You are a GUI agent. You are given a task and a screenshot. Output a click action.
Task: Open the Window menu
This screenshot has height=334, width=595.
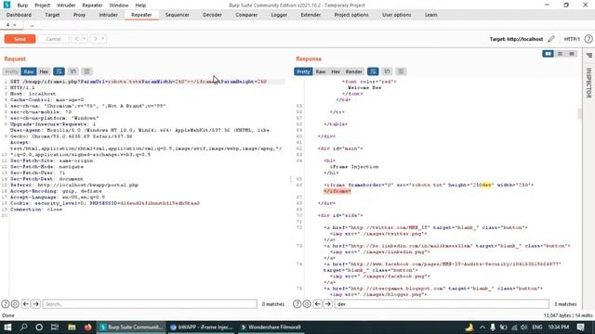click(118, 6)
